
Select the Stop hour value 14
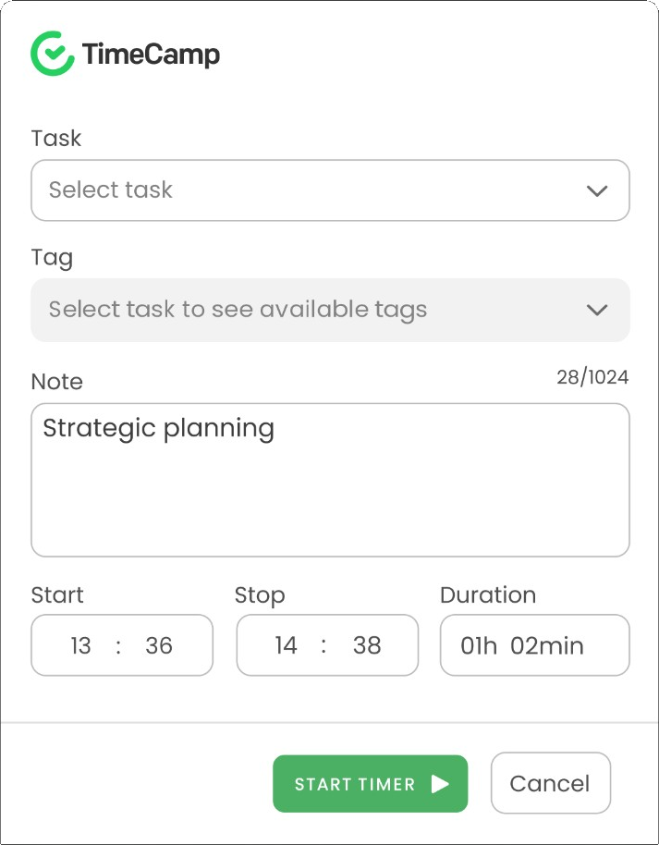(x=287, y=645)
